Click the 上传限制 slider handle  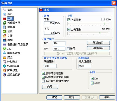point(100,33)
